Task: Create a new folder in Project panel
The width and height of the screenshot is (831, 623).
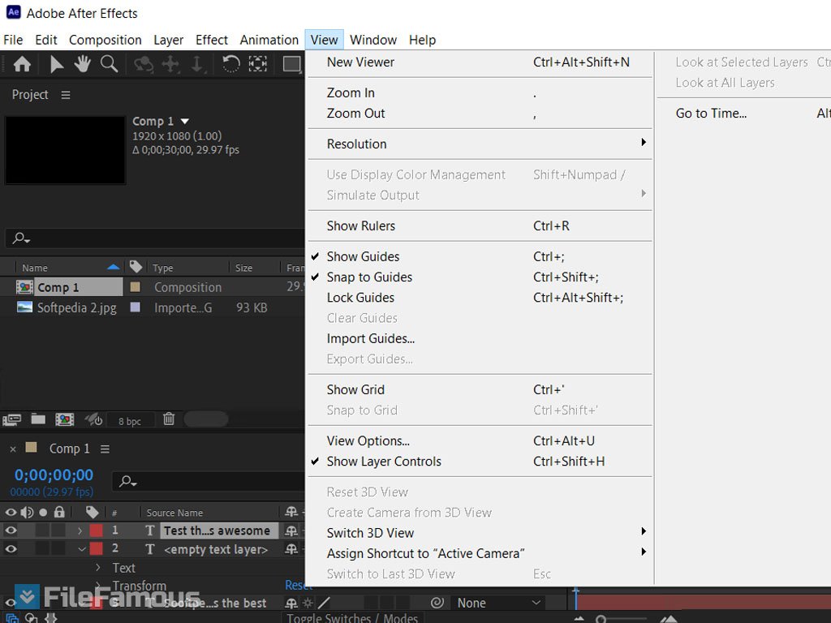Action: click(37, 419)
